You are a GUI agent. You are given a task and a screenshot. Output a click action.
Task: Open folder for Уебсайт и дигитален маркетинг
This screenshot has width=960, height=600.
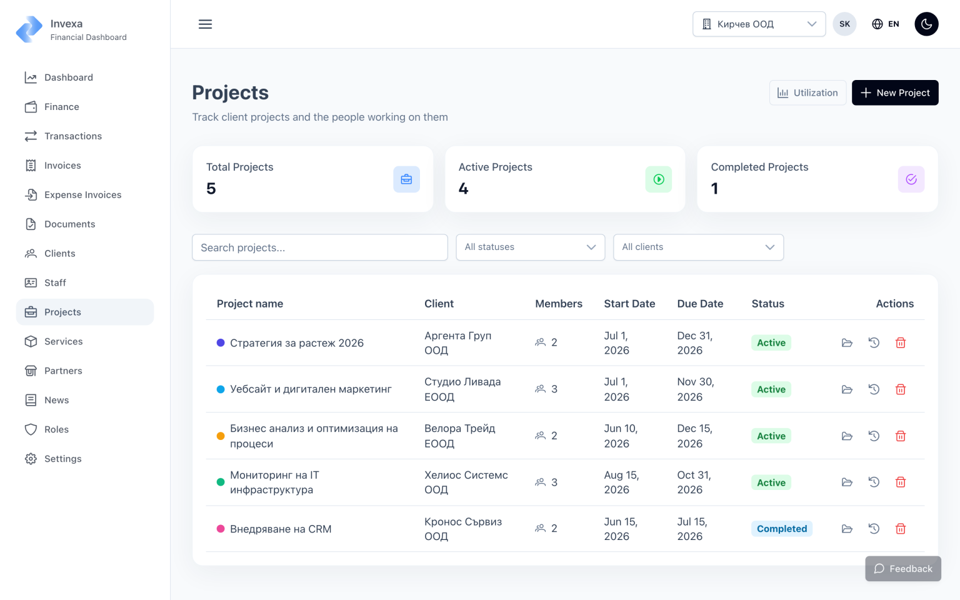click(x=847, y=389)
